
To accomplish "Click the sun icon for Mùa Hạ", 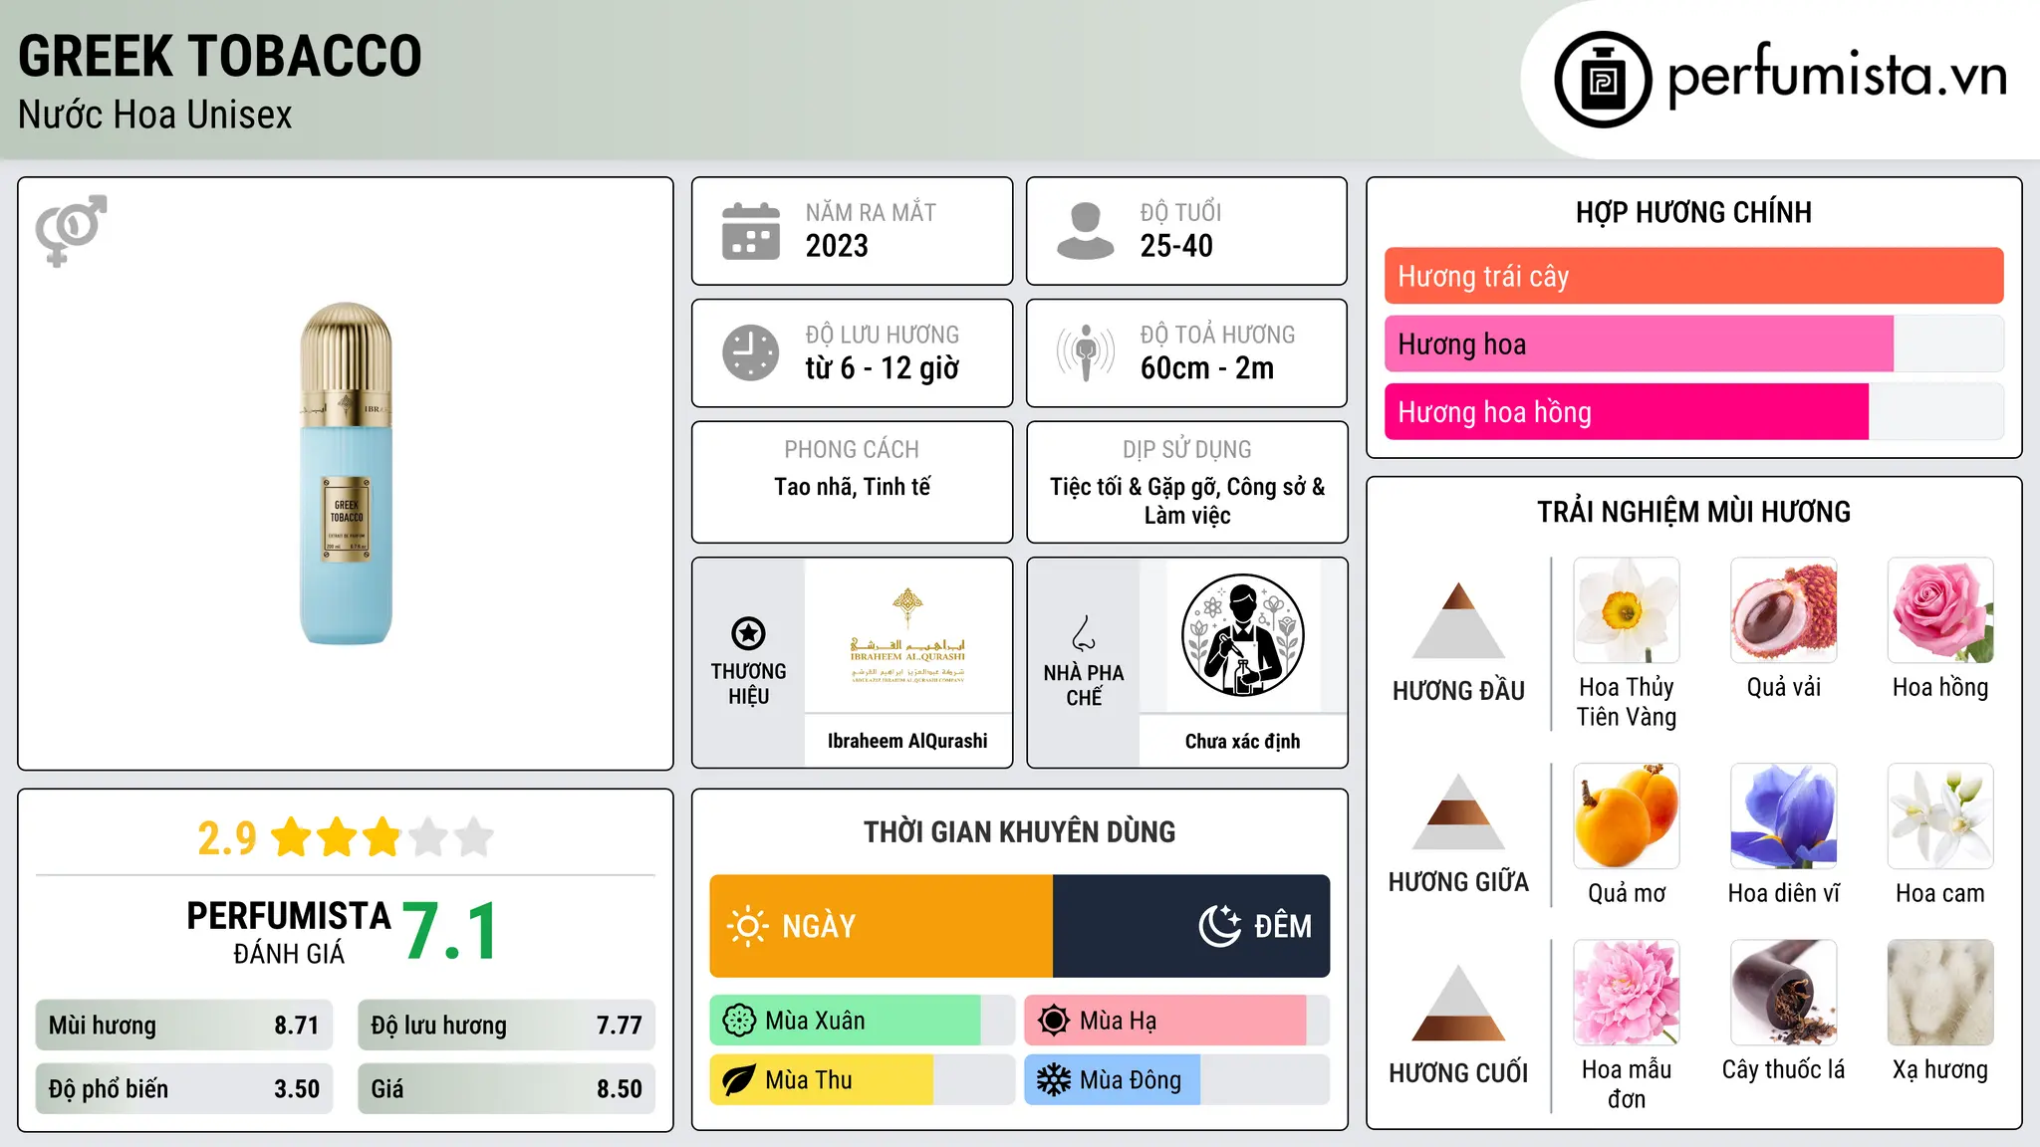I will coord(1053,1021).
